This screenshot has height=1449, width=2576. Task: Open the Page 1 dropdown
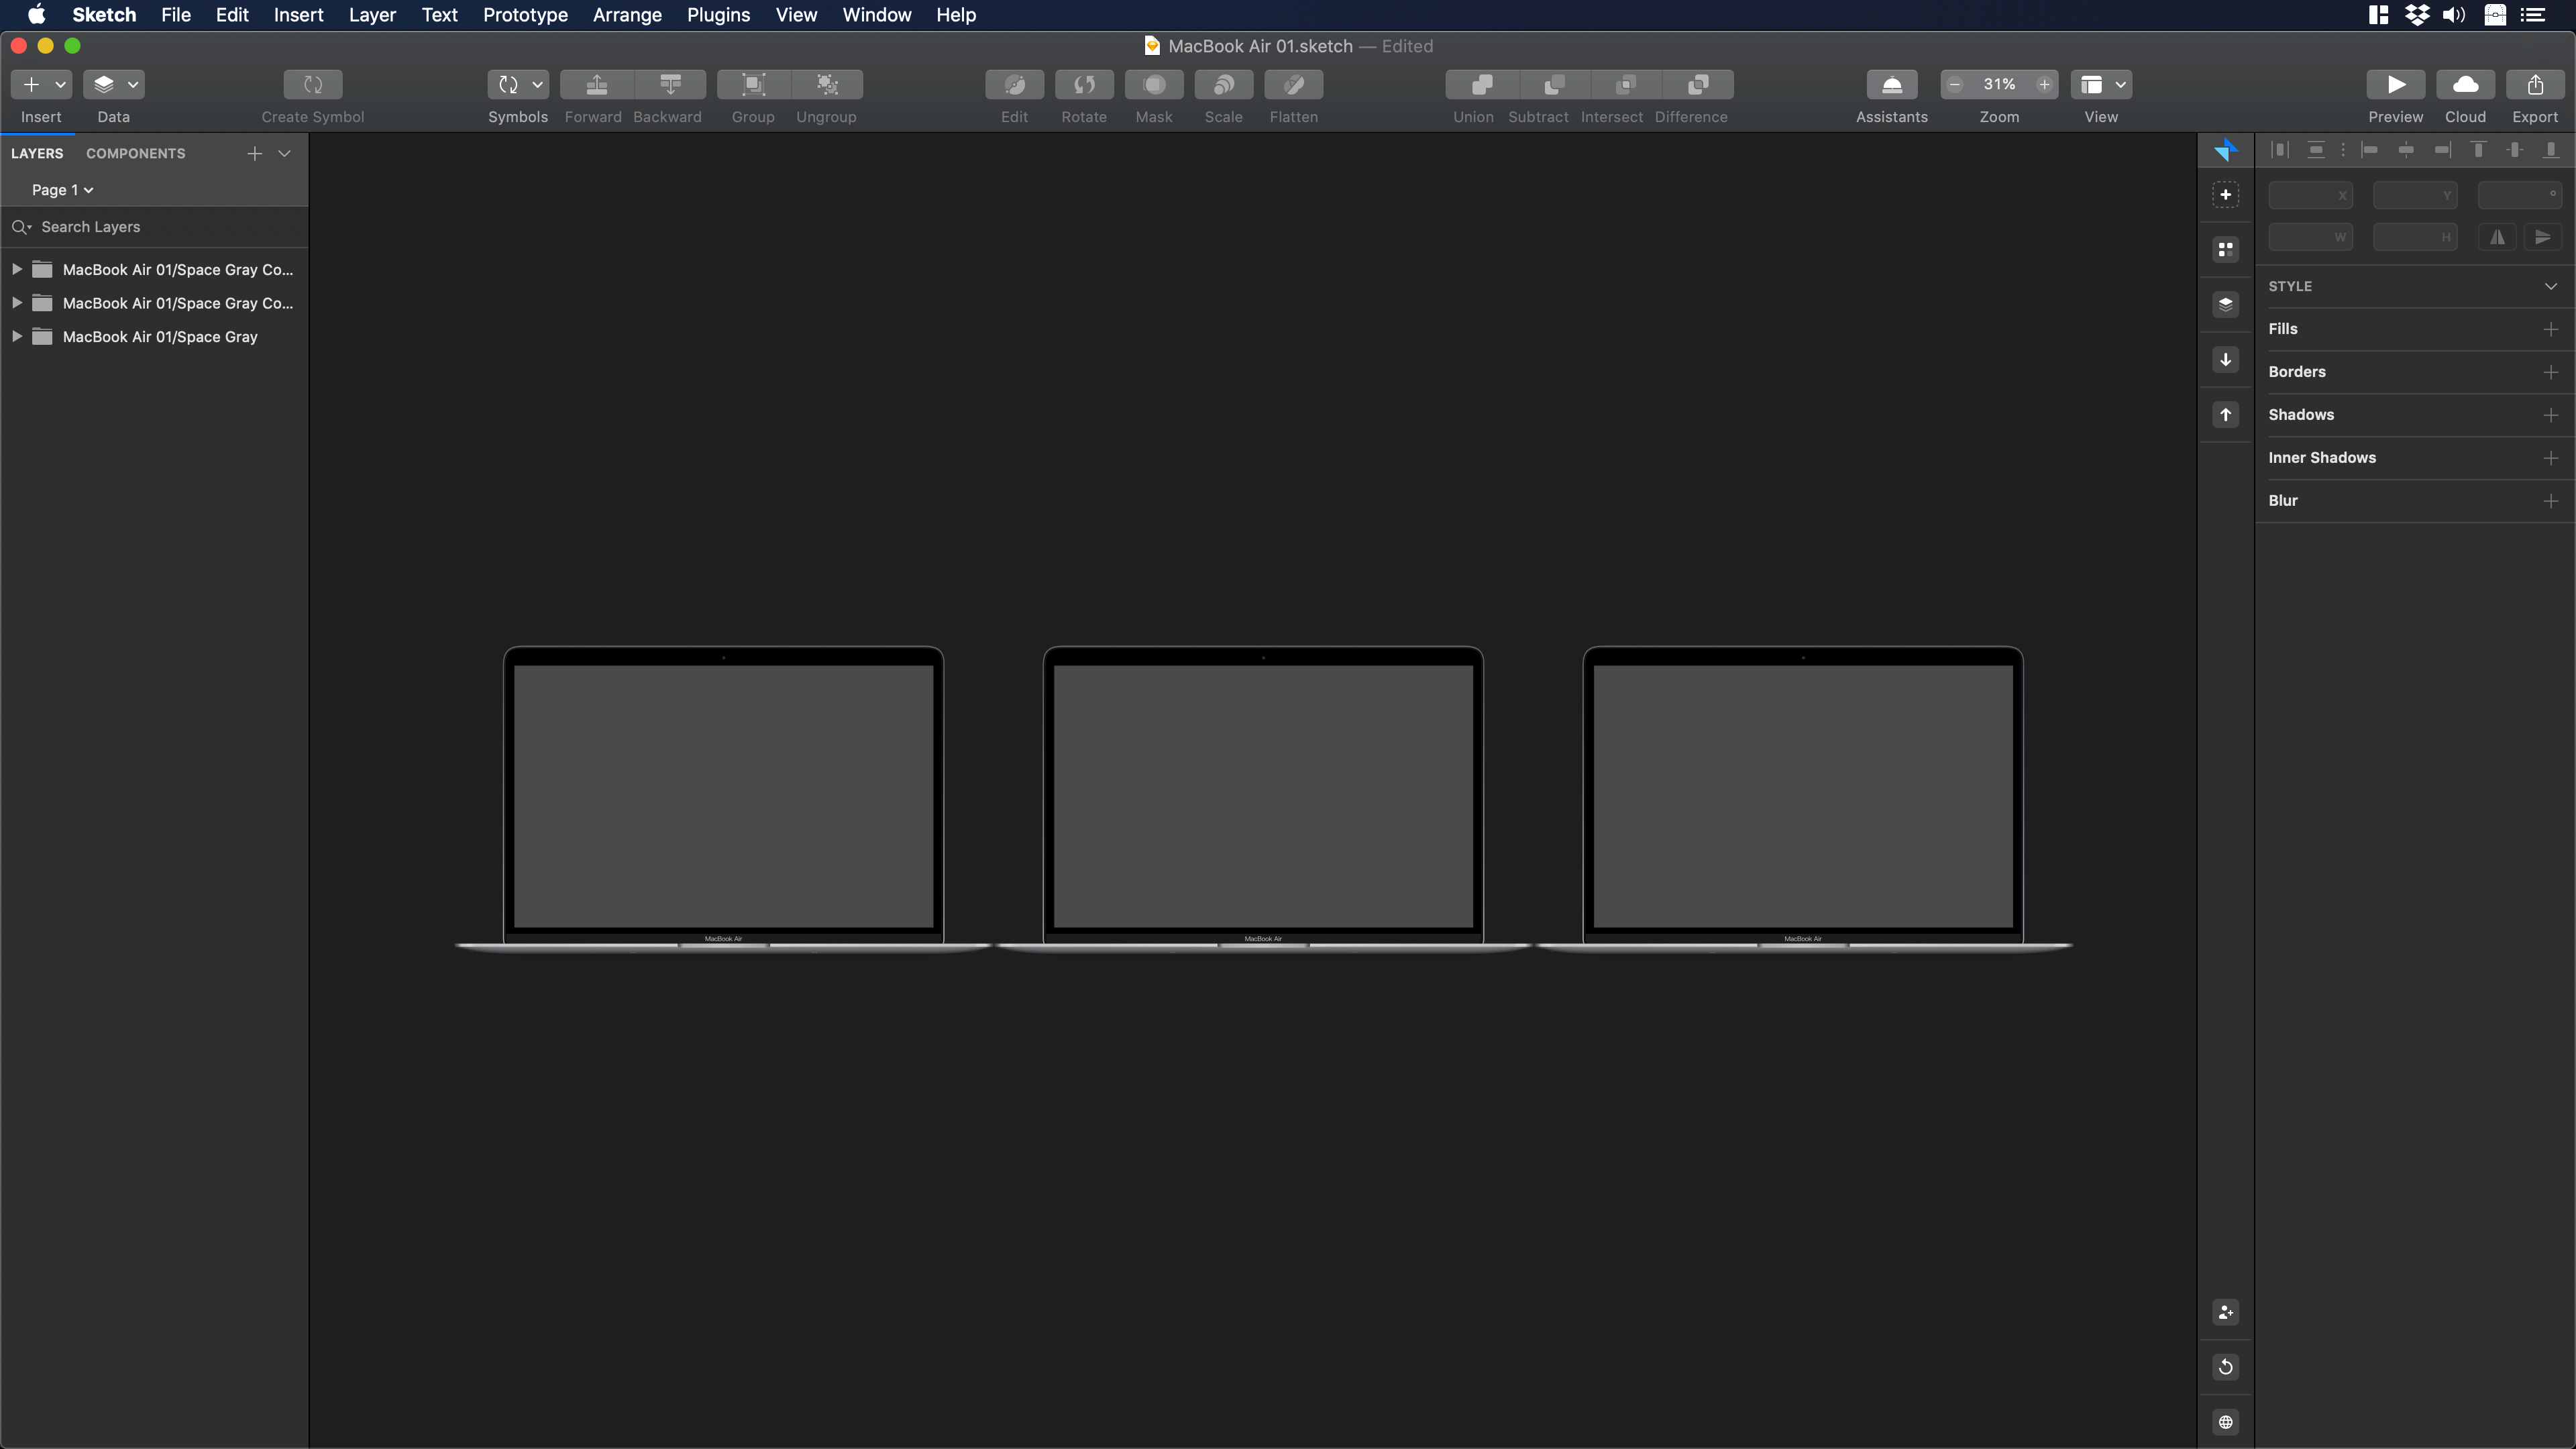tap(62, 190)
